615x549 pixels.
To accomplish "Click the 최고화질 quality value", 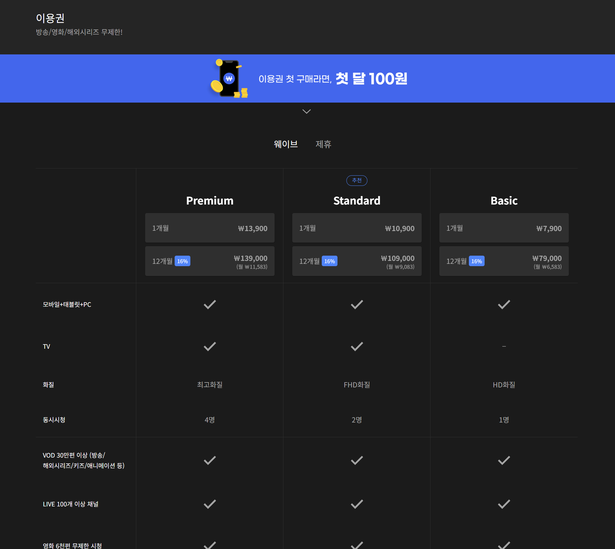I will (x=210, y=385).
